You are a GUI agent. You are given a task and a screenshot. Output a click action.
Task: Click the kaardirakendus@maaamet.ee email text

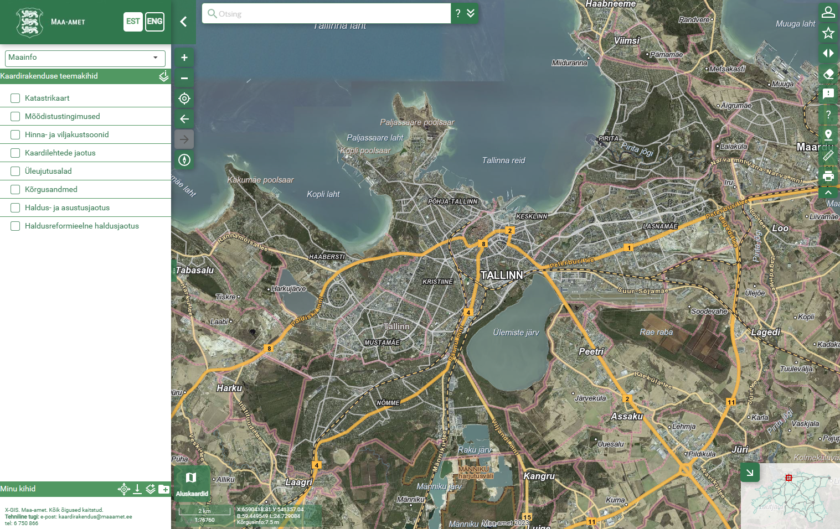point(95,517)
